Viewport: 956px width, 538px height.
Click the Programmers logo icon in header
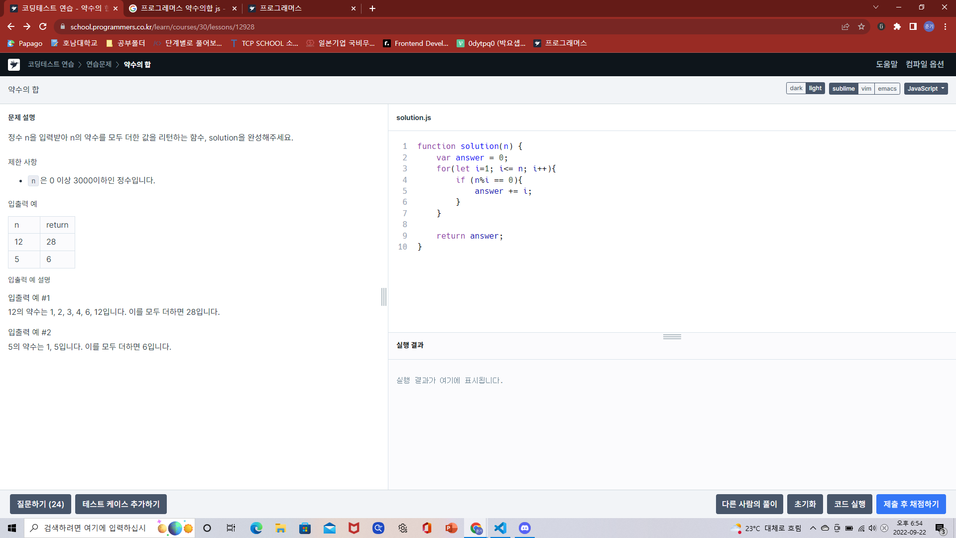[x=14, y=64]
